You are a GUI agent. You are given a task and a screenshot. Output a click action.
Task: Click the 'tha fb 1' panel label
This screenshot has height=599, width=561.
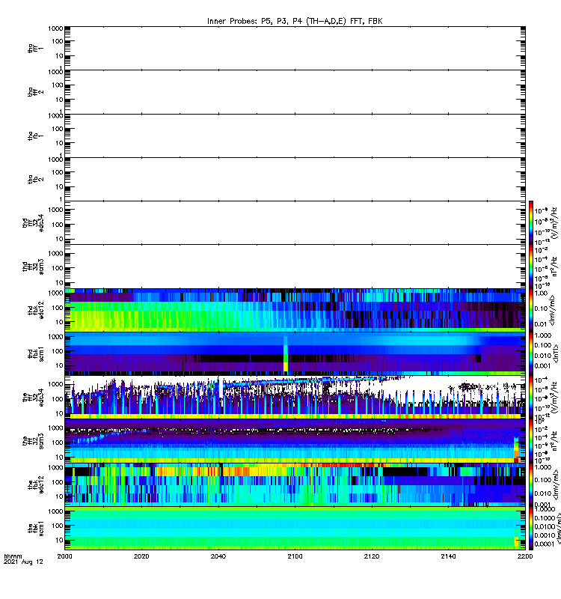tap(35, 136)
